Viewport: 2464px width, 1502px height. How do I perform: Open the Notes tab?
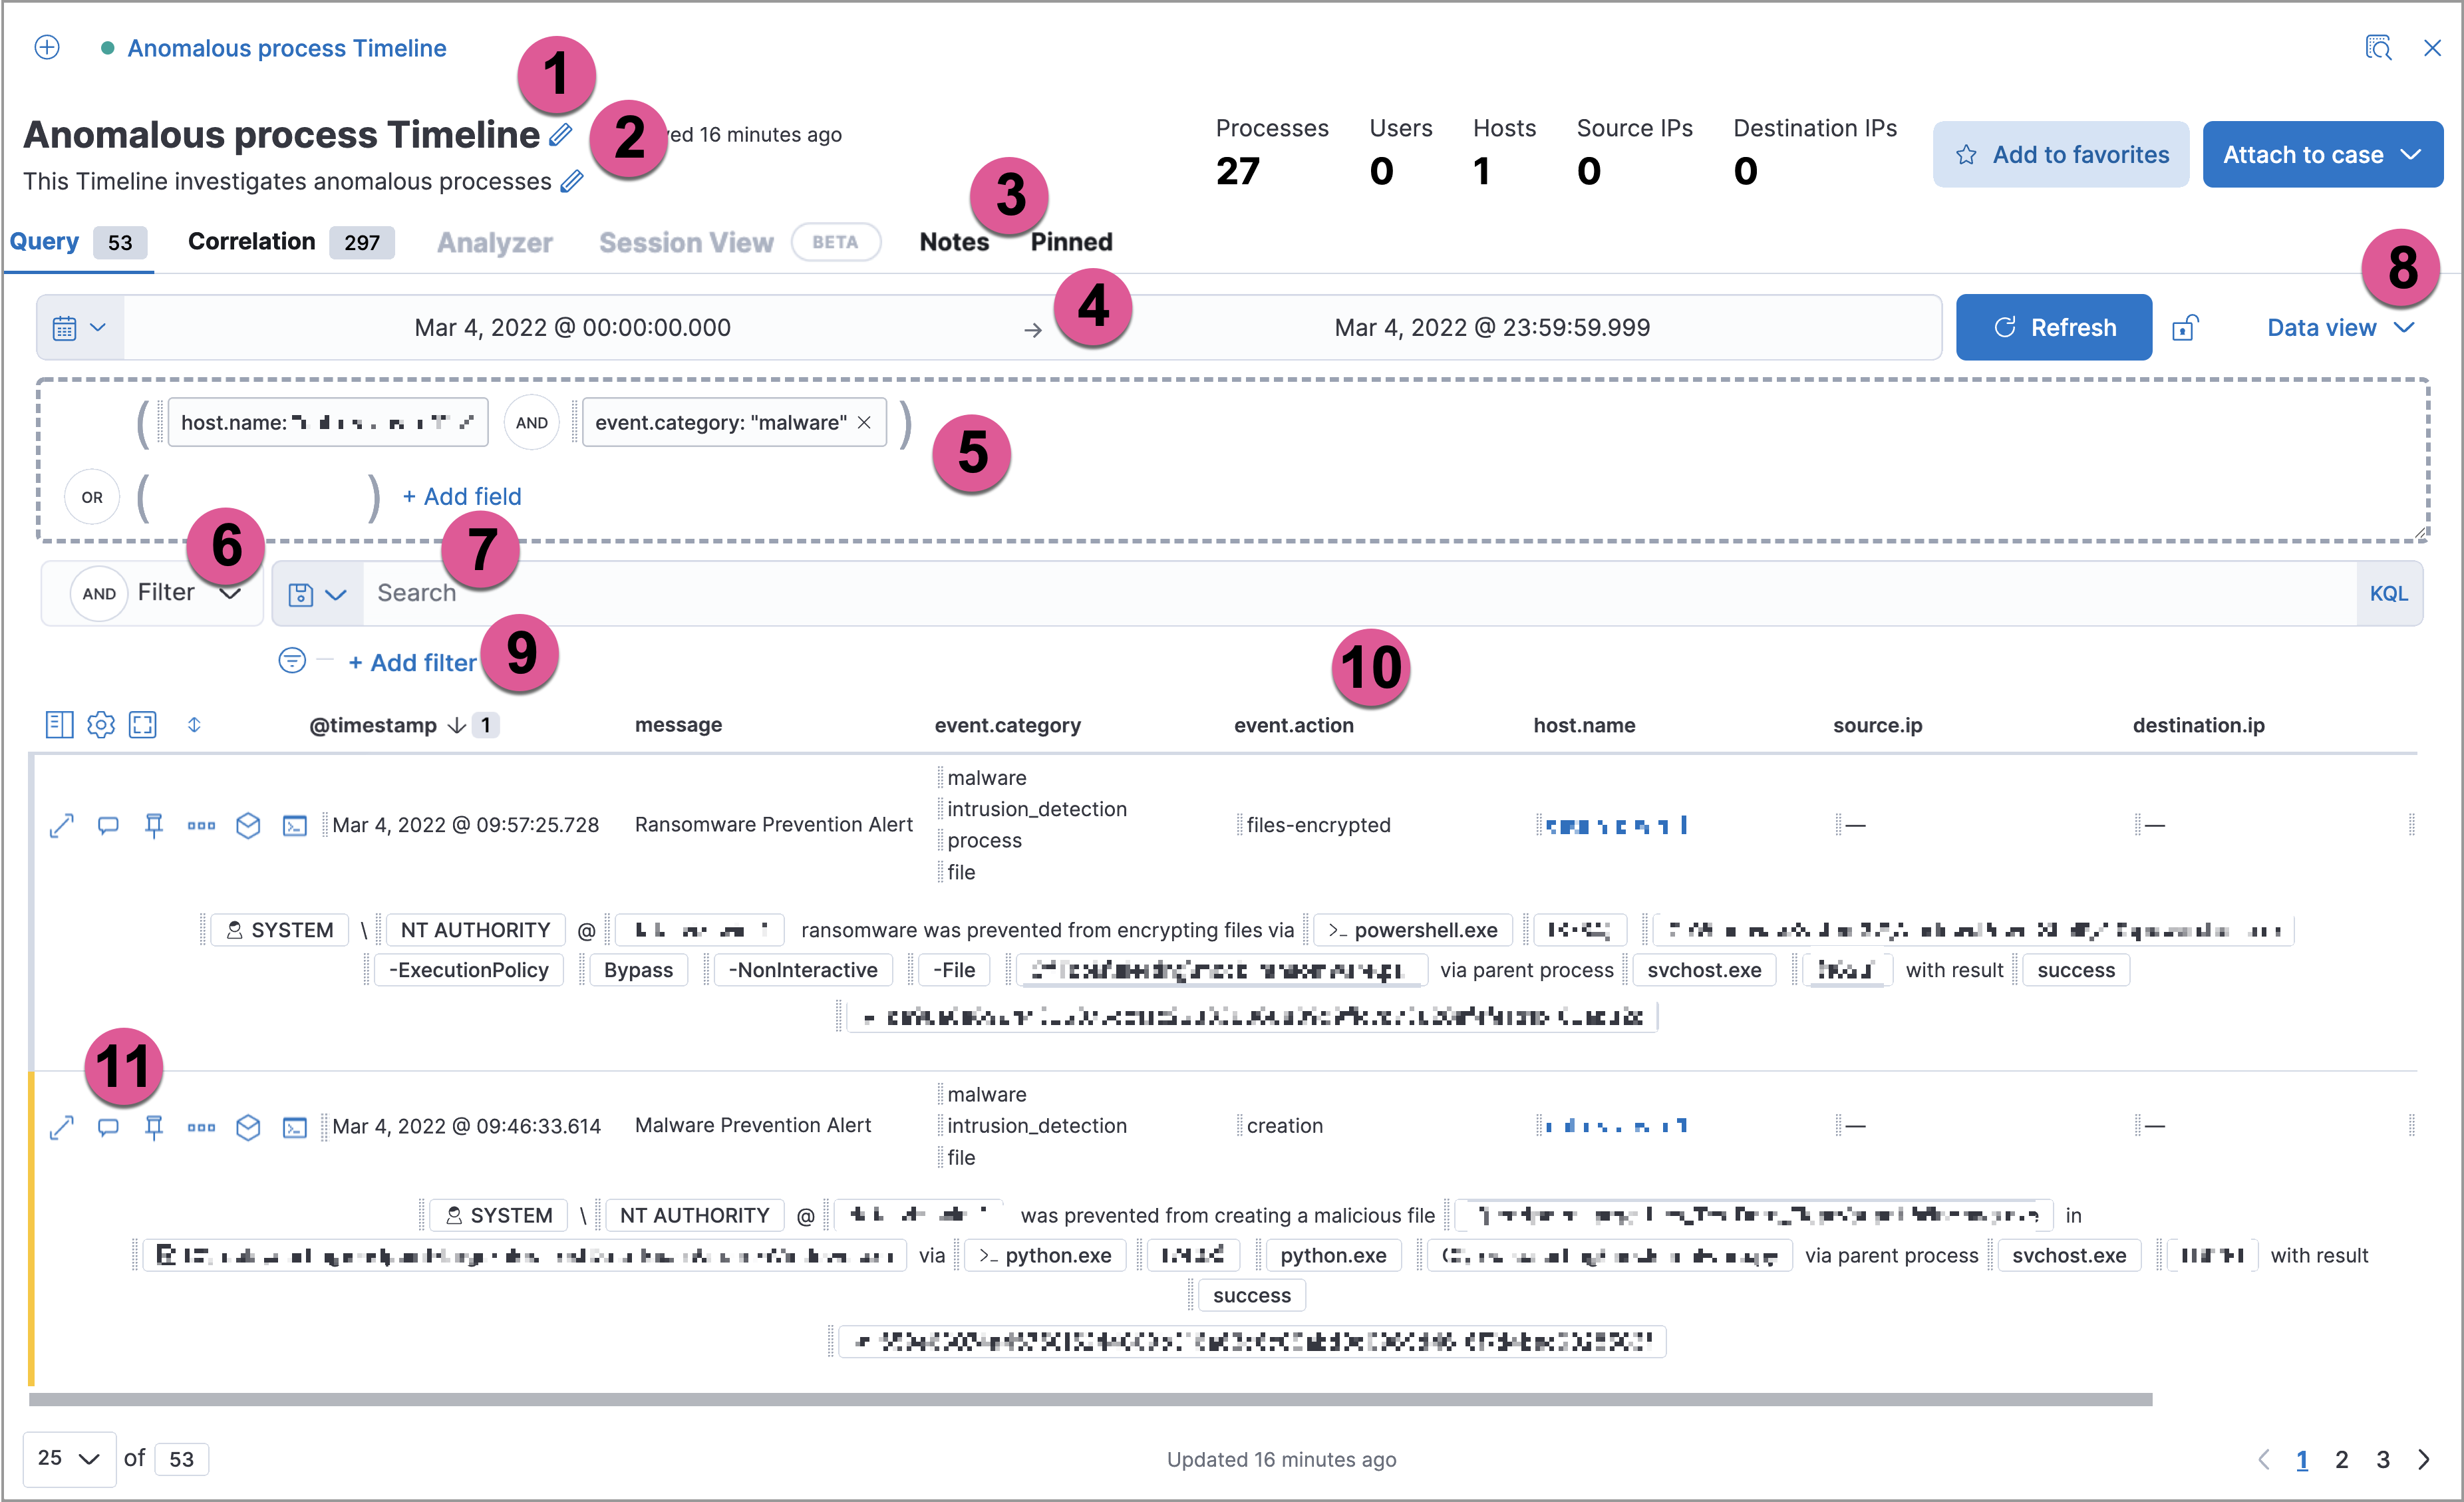click(952, 241)
